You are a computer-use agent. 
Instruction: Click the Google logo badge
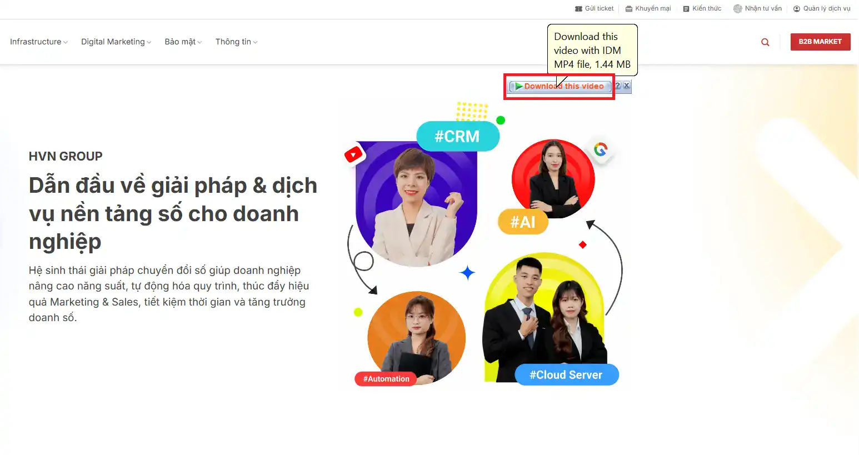pos(601,149)
